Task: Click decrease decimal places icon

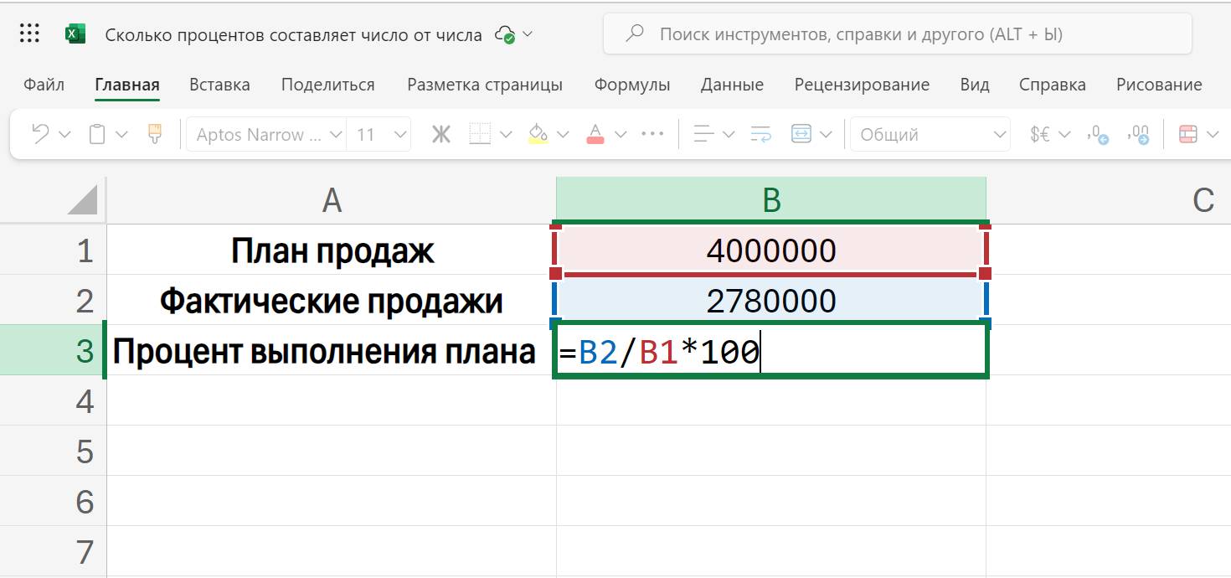Action: pyautogui.click(x=1098, y=134)
